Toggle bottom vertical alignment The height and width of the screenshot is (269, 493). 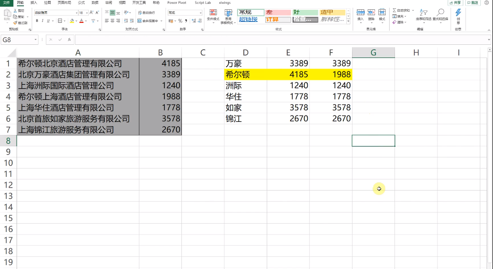(x=118, y=13)
